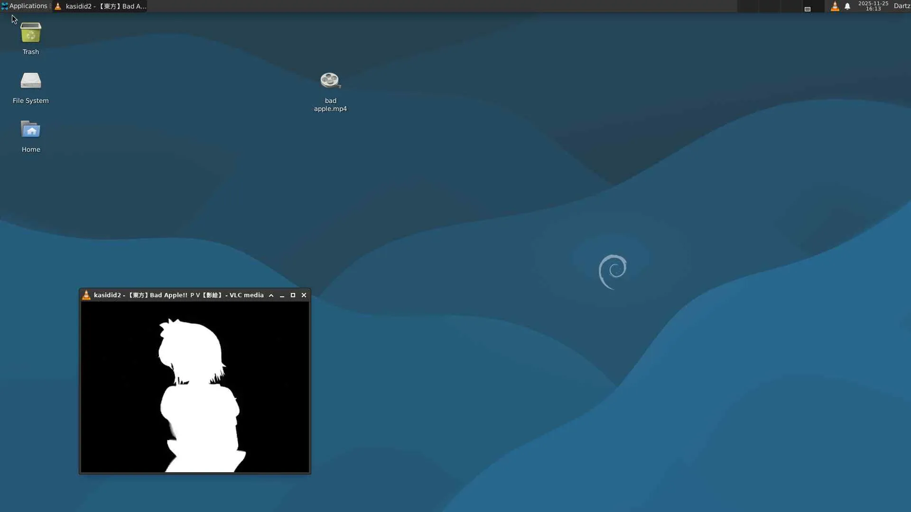Open the Home folder icon

(31, 130)
